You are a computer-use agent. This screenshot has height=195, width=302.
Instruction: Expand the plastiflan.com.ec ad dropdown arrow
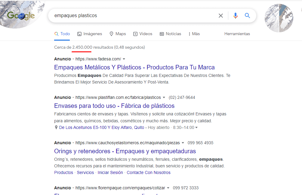click(x=164, y=97)
